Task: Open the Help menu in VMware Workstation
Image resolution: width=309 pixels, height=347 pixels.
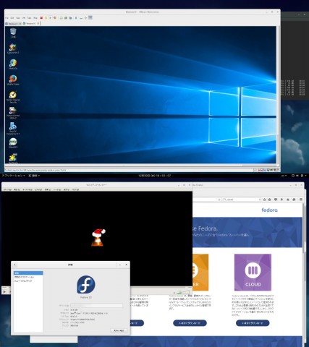Action: click(35, 18)
